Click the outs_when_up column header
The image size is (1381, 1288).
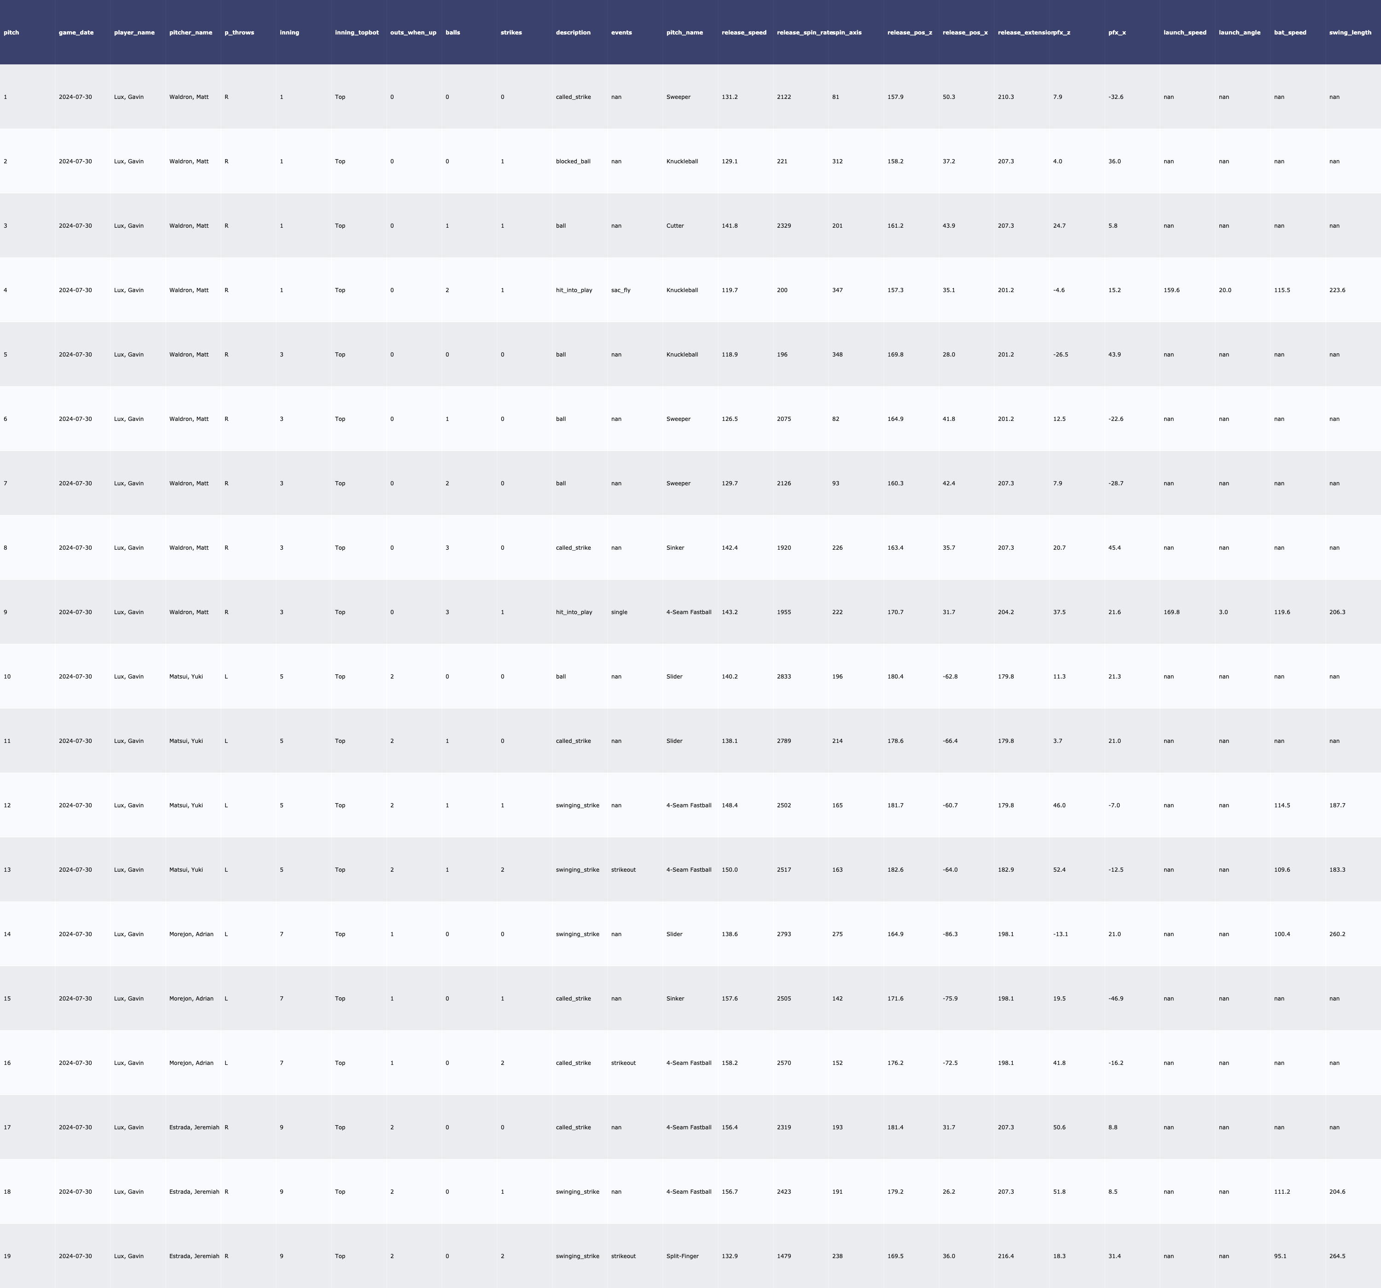click(x=412, y=33)
